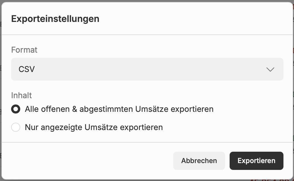Click the "Inhalt" section label
Image resolution: width=294 pixels, height=181 pixels.
(x=21, y=95)
